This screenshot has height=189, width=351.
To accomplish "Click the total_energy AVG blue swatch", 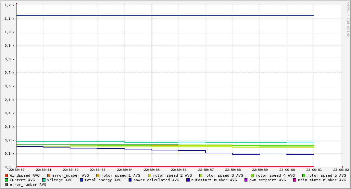I will coord(81,180).
